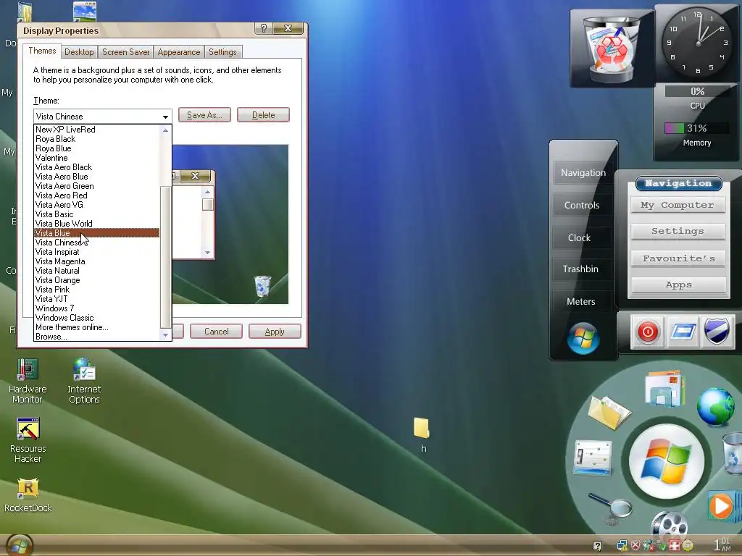Click theme list scroll up arrow
Viewport: 742px width, 556px height.
coord(165,130)
